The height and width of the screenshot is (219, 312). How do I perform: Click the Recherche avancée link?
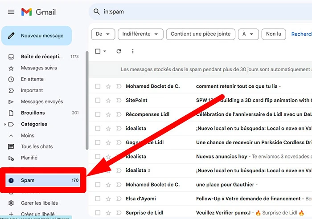point(301,34)
